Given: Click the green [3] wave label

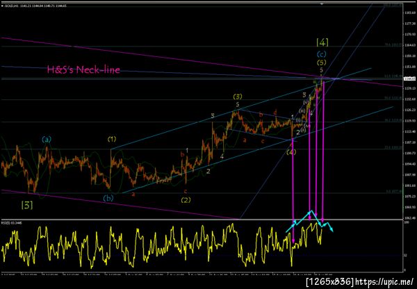Looking at the screenshot, I should click(27, 205).
